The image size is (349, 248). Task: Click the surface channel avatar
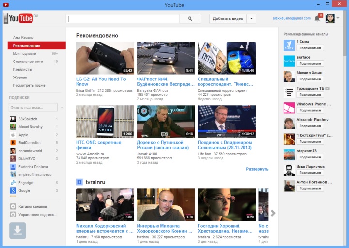tap(289, 61)
